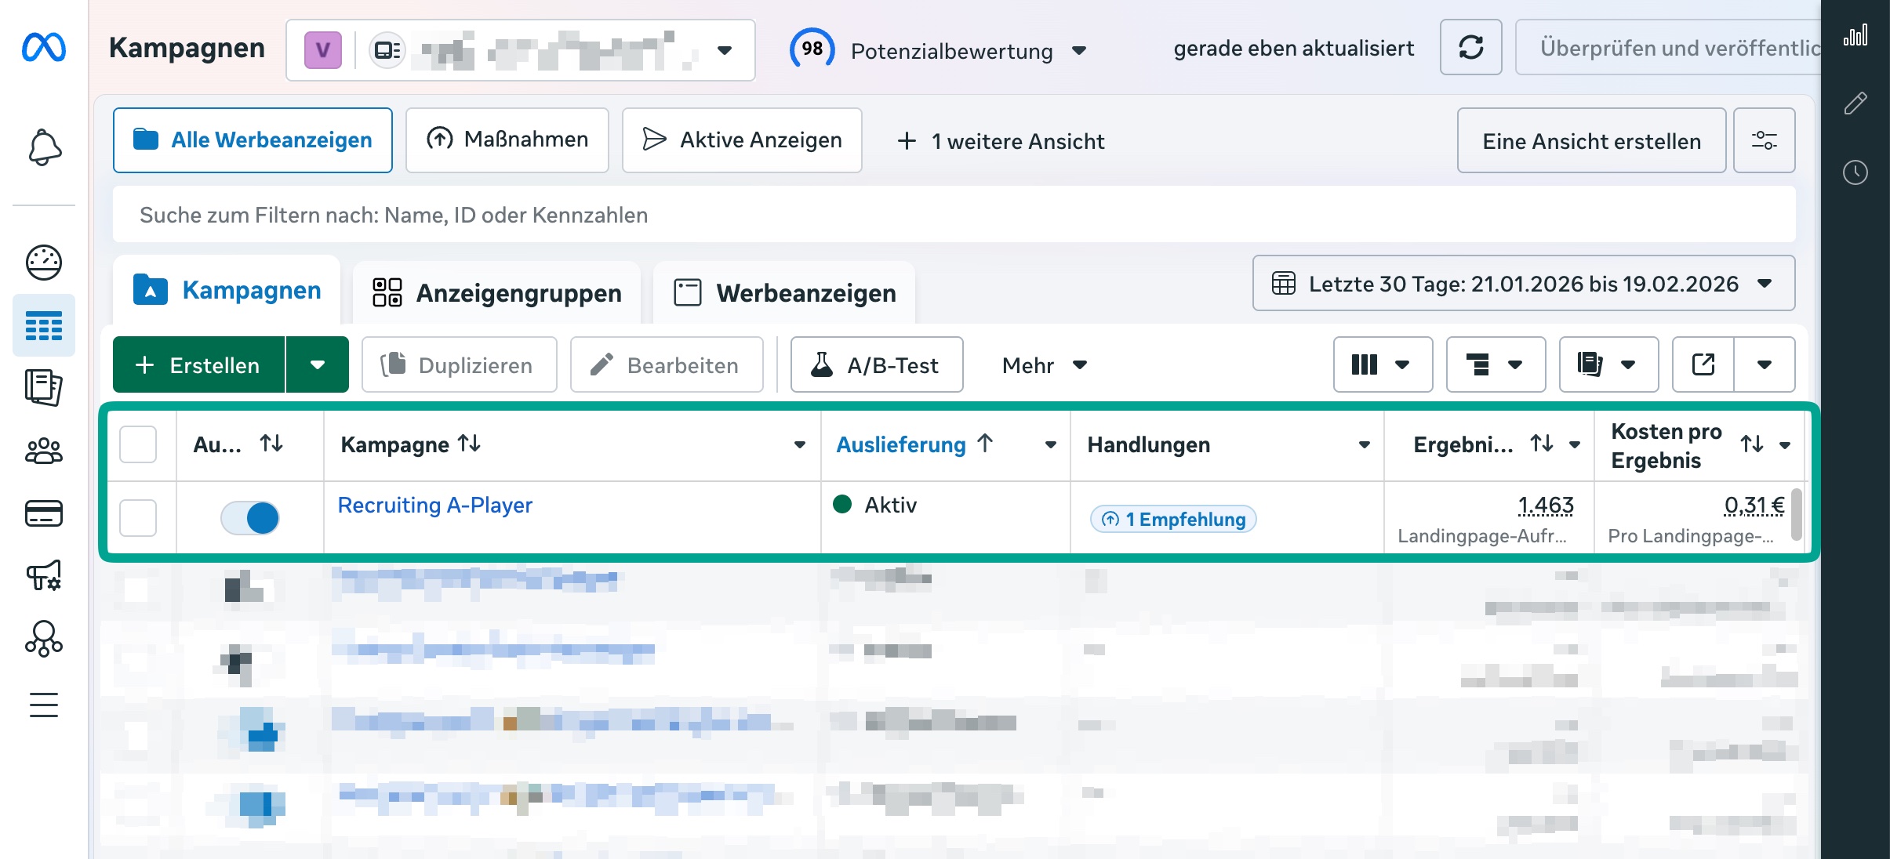Click the Meta logo icon
Screen dimensions: 1890x859
(44, 48)
